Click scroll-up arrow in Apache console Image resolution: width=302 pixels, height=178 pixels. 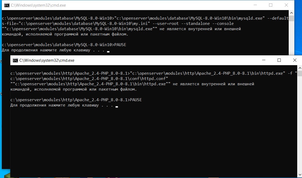point(300,68)
